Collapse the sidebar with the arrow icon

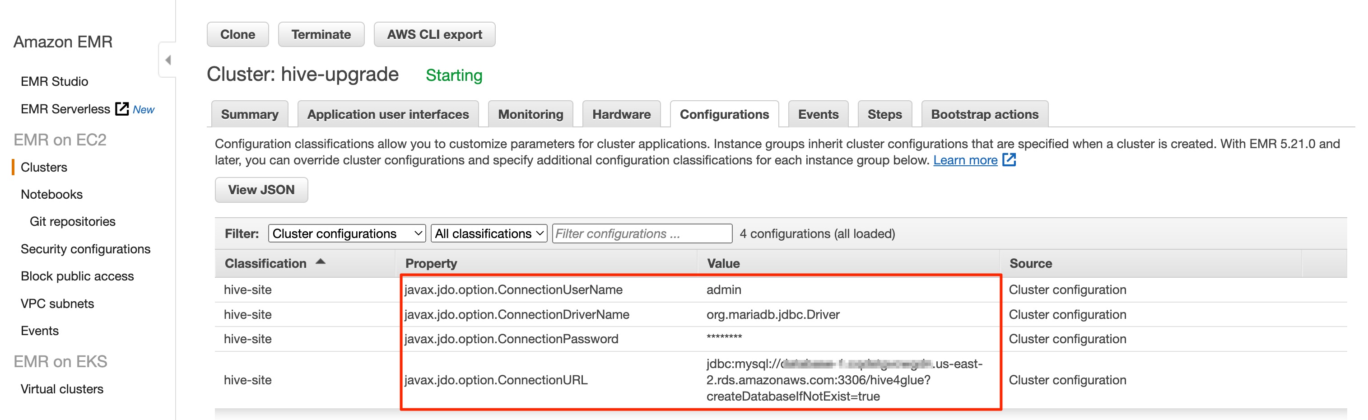tap(168, 60)
